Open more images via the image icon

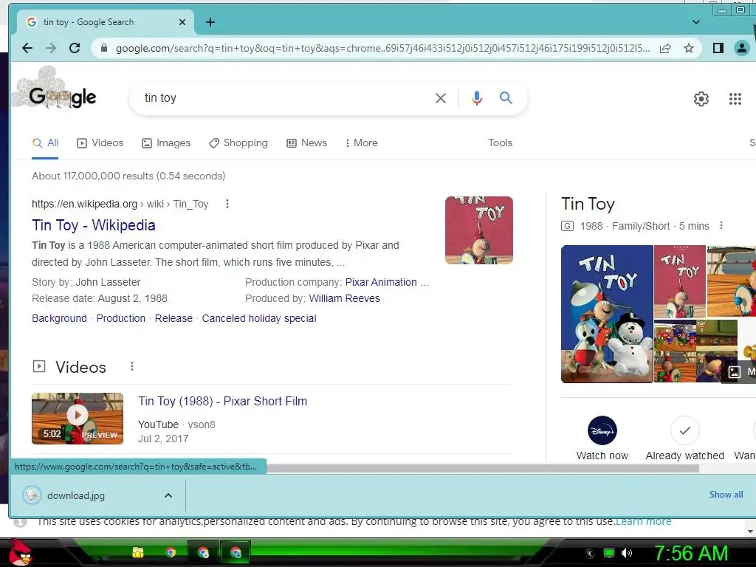click(x=735, y=372)
